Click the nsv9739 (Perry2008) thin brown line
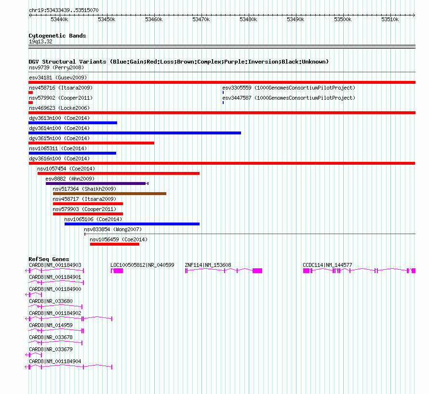The image size is (429, 394). tap(222, 72)
